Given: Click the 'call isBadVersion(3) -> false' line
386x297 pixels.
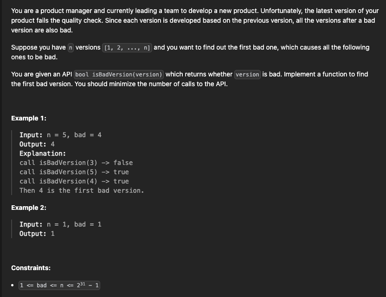Looking at the screenshot, I should click(76, 163).
